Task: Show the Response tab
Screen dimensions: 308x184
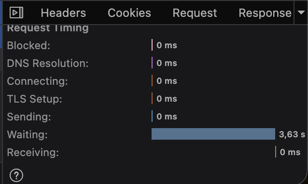Action: 265,13
